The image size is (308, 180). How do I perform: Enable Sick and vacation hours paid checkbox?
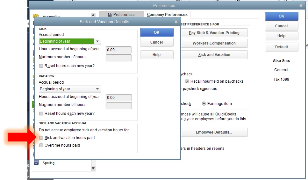(x=41, y=138)
